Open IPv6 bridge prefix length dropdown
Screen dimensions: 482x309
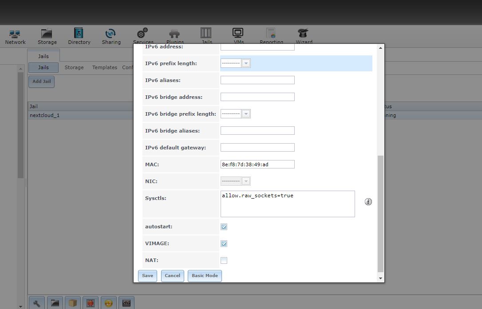click(x=245, y=114)
